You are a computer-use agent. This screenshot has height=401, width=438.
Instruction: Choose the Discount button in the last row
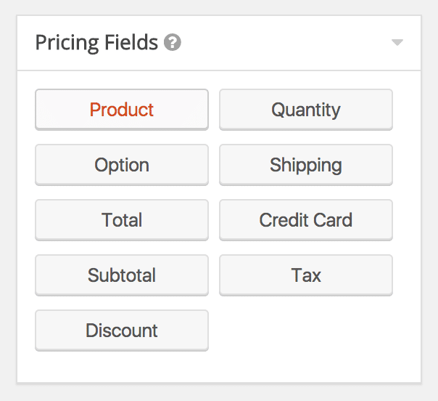pyautogui.click(x=122, y=331)
